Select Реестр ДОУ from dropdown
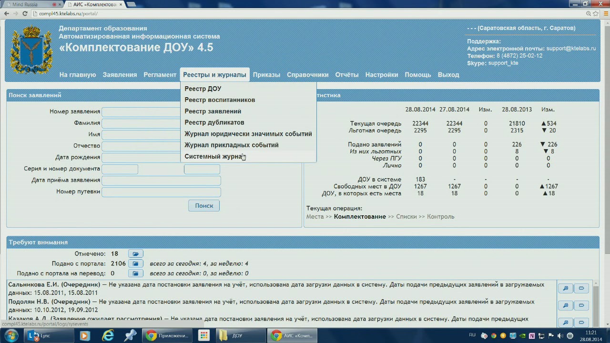 (x=248, y=89)
